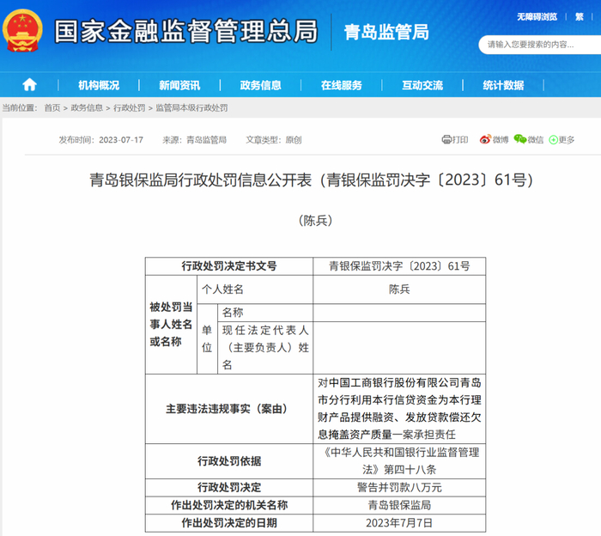Click the national emblem logo
This screenshot has height=536, width=601.
point(22,31)
